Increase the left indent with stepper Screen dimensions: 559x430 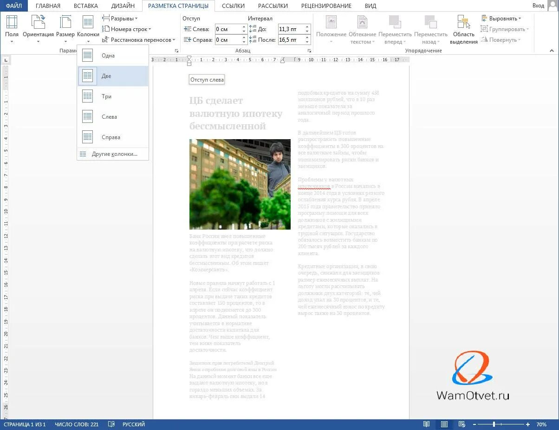pos(244,27)
